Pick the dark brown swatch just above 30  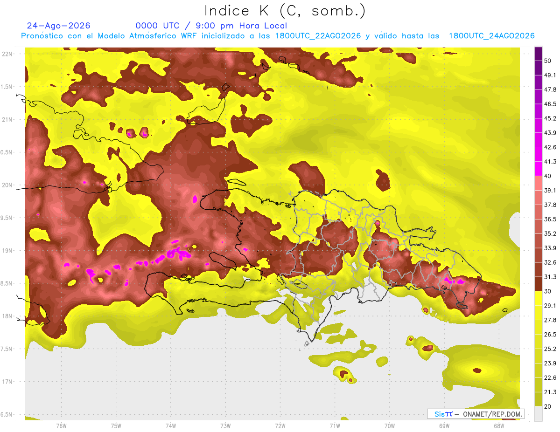[539, 284]
